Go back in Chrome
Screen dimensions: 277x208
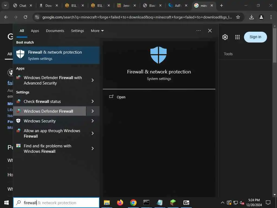click(6, 17)
